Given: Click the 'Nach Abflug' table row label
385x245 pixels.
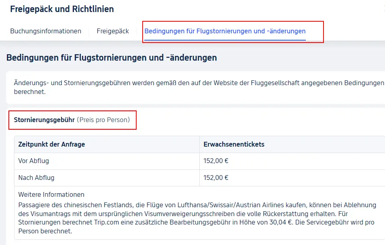Looking at the screenshot, I should [x=36, y=178].
